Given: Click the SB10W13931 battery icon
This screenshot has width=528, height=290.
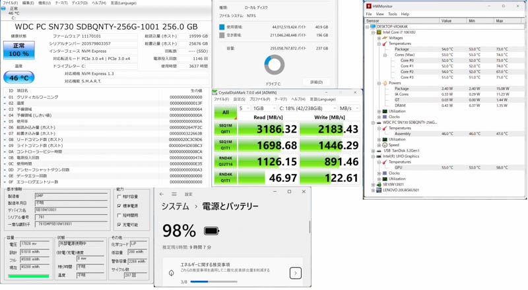Looking at the screenshot, I should (x=379, y=185).
